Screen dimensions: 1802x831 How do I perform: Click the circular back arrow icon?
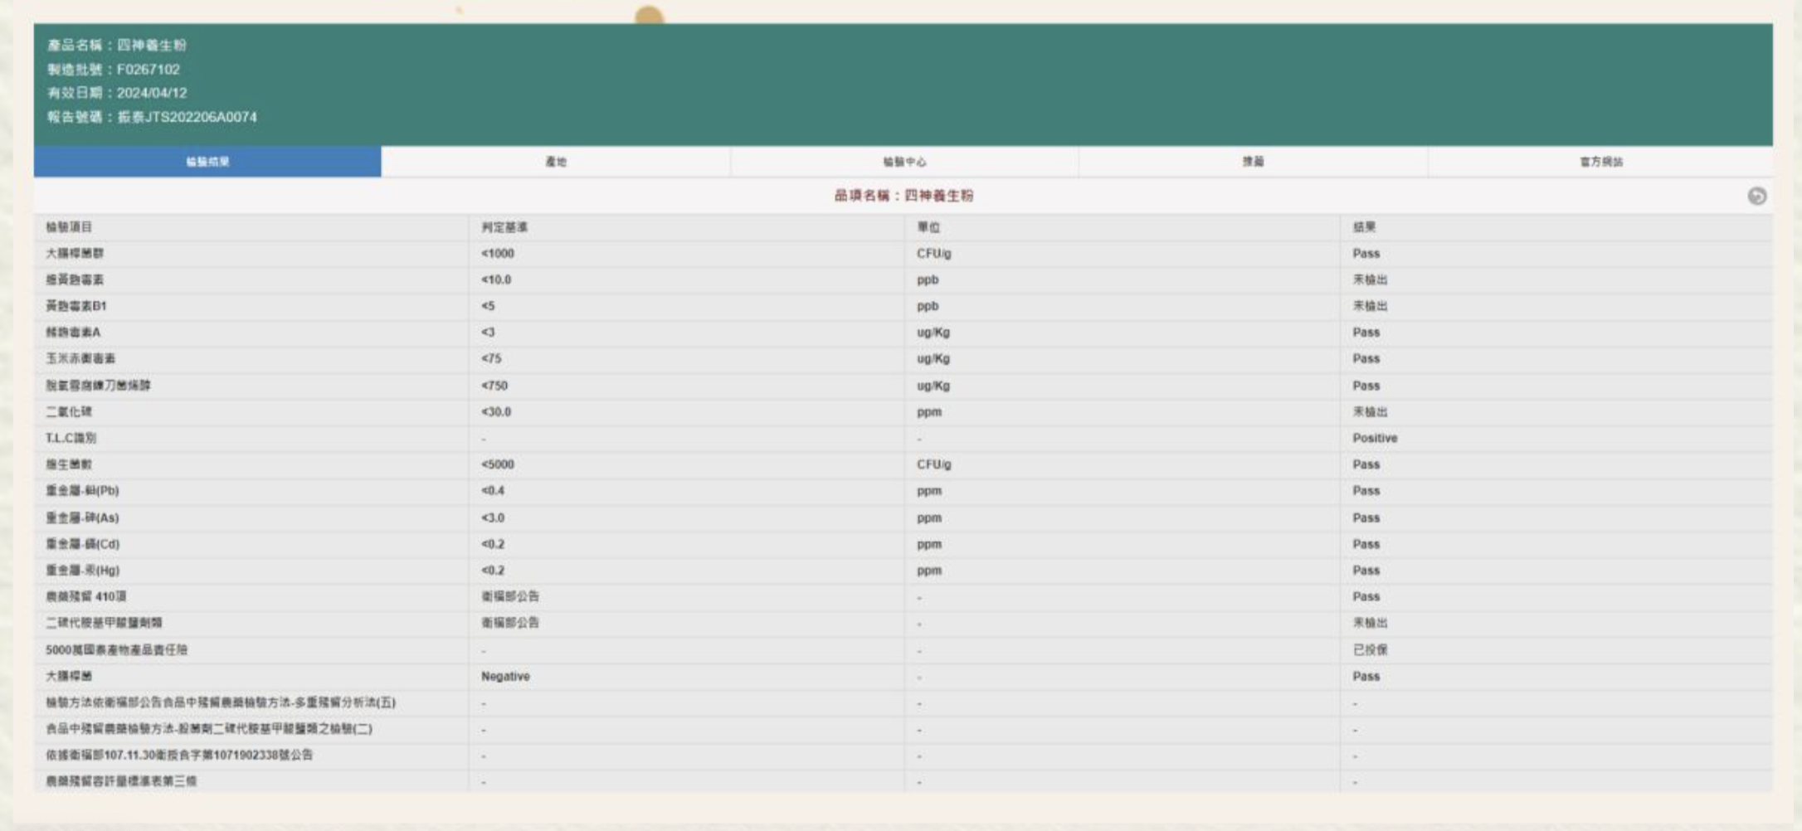[1756, 196]
